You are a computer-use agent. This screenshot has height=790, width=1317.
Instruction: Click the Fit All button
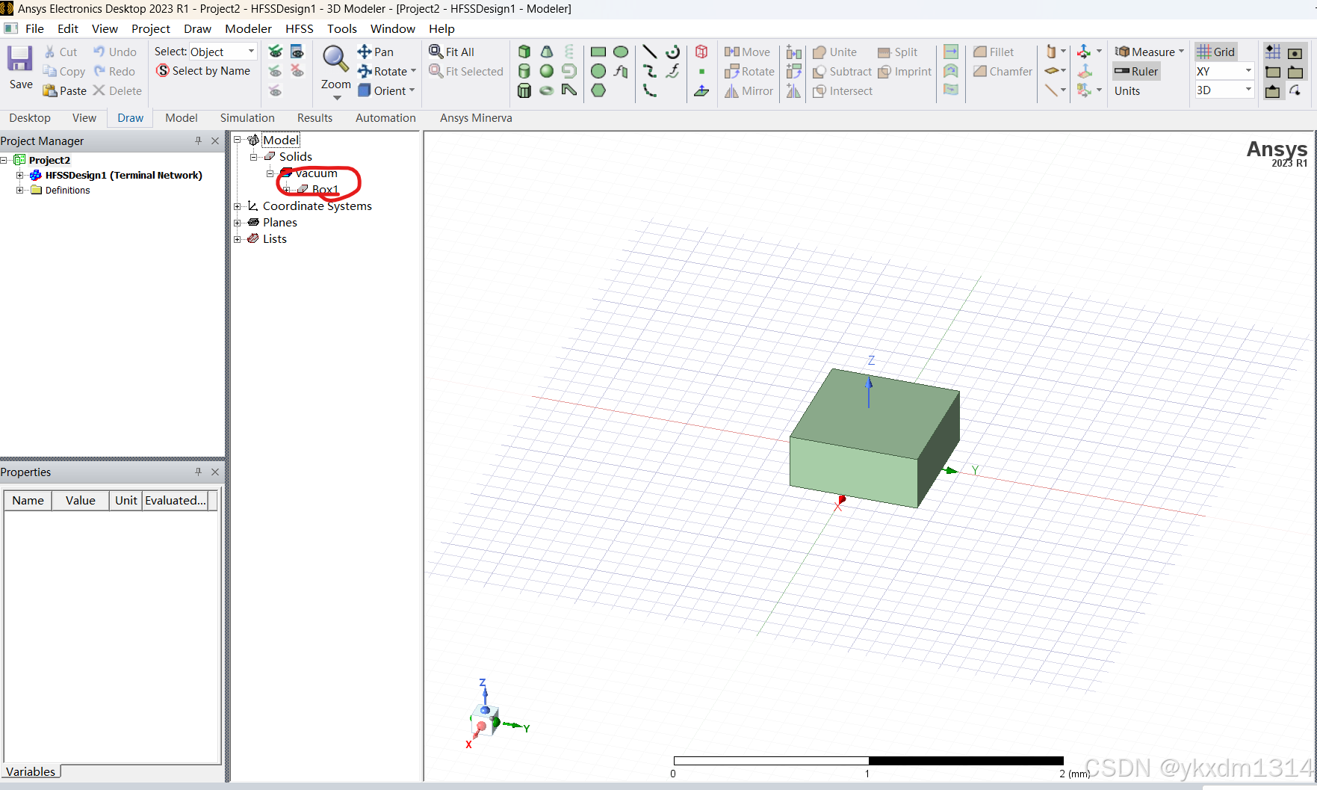[x=452, y=52]
